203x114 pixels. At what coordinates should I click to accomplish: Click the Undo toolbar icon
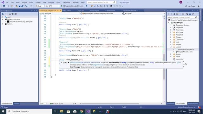click(x=26, y=6)
